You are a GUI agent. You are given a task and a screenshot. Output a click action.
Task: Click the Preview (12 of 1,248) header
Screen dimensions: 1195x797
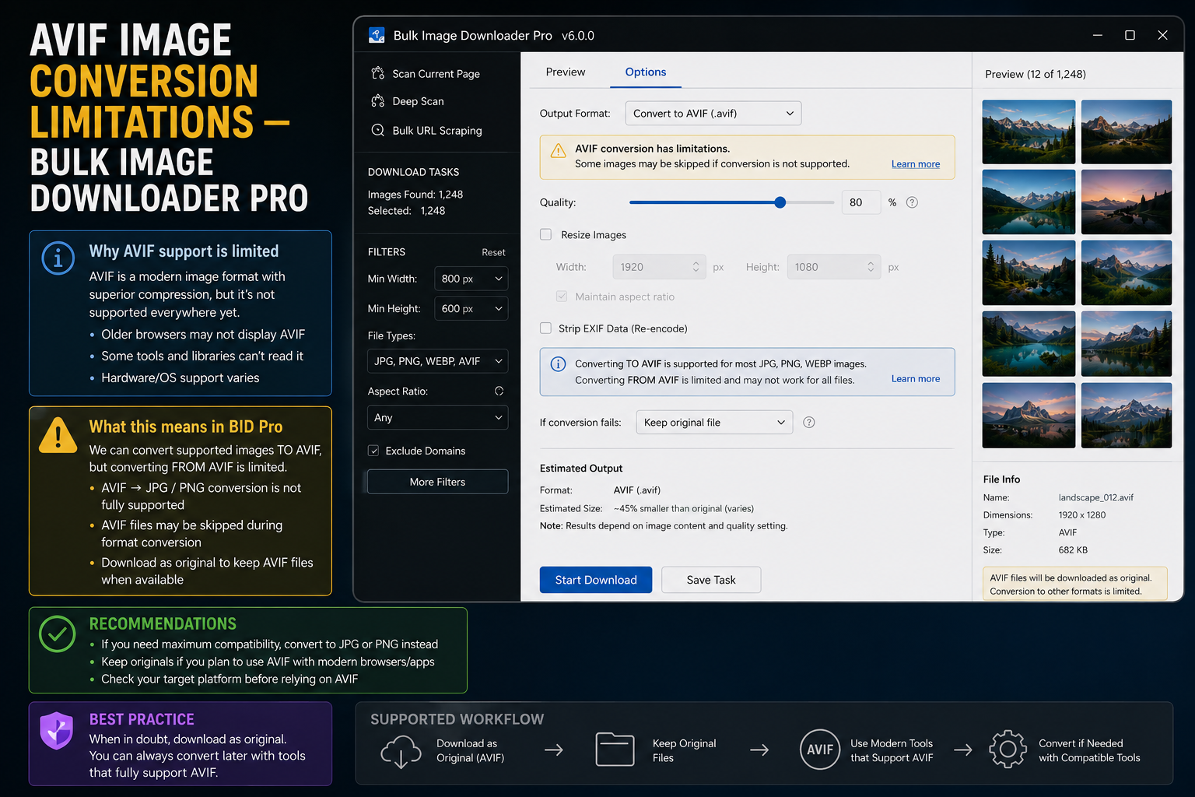[1036, 74]
